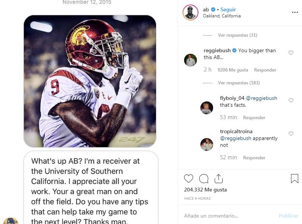Like the post with the heart icon
The image size is (302, 224).
pos(188,179)
